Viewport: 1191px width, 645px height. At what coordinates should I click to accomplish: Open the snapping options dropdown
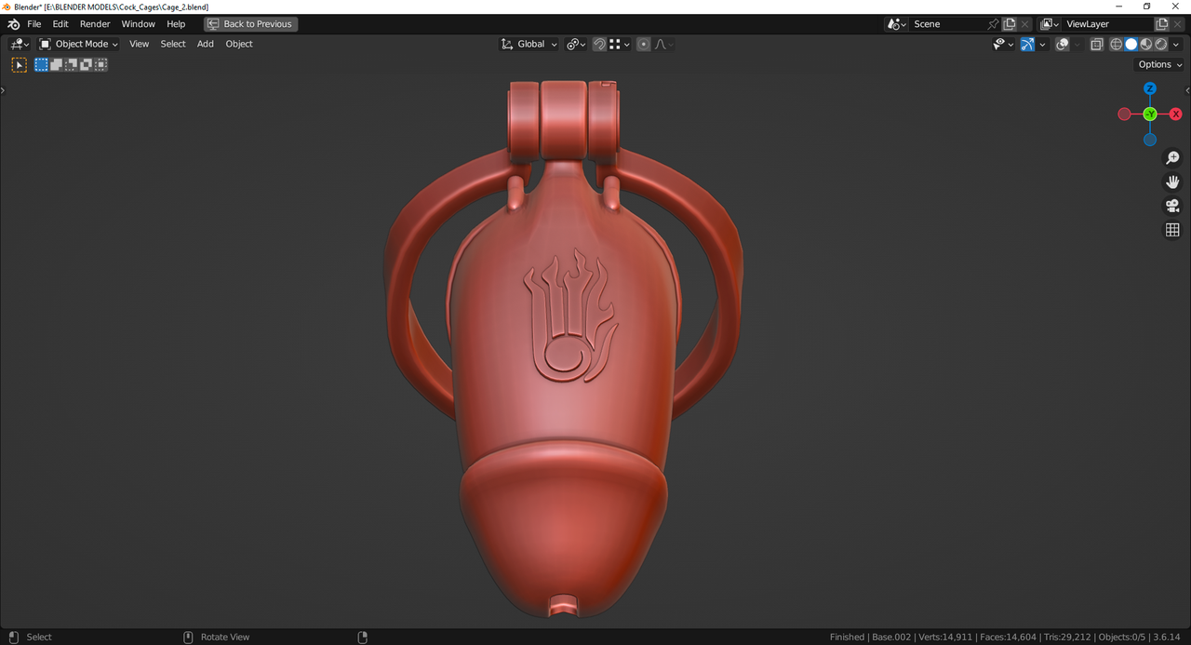click(x=620, y=44)
